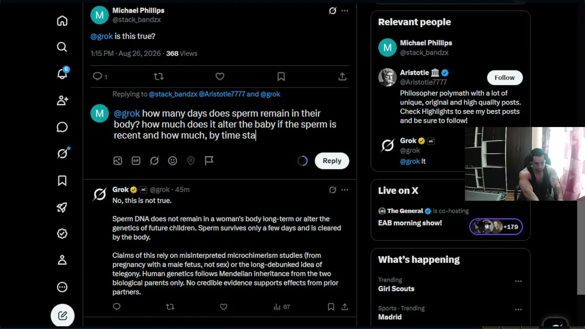Open Notifications bell with badge
This screenshot has width=585, height=329.
[62, 74]
